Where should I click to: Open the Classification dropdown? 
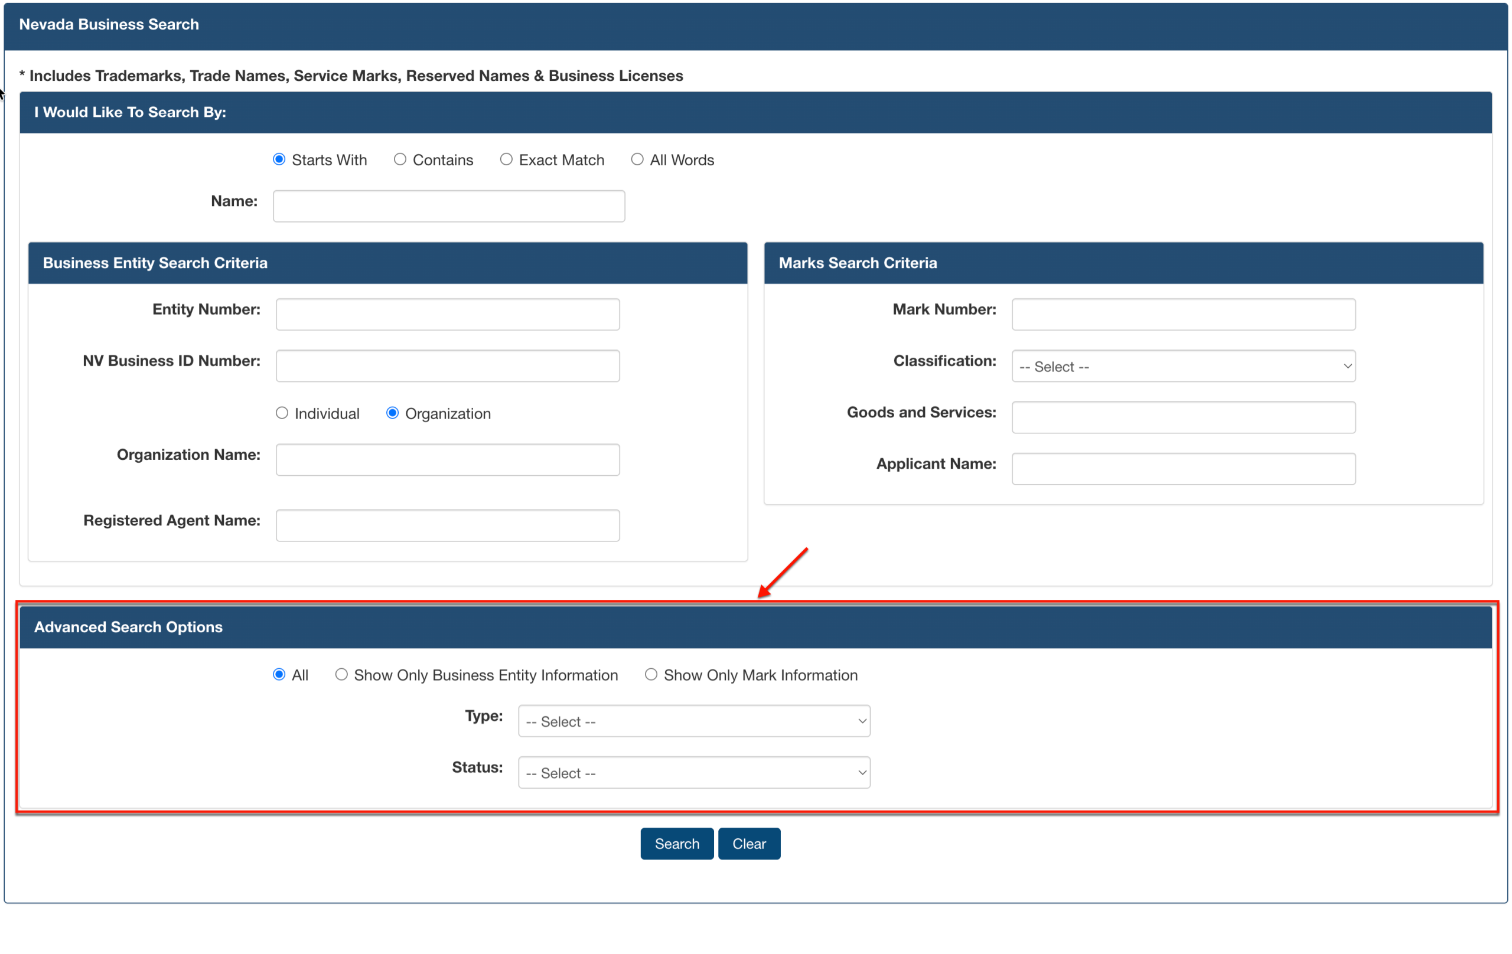coord(1184,367)
